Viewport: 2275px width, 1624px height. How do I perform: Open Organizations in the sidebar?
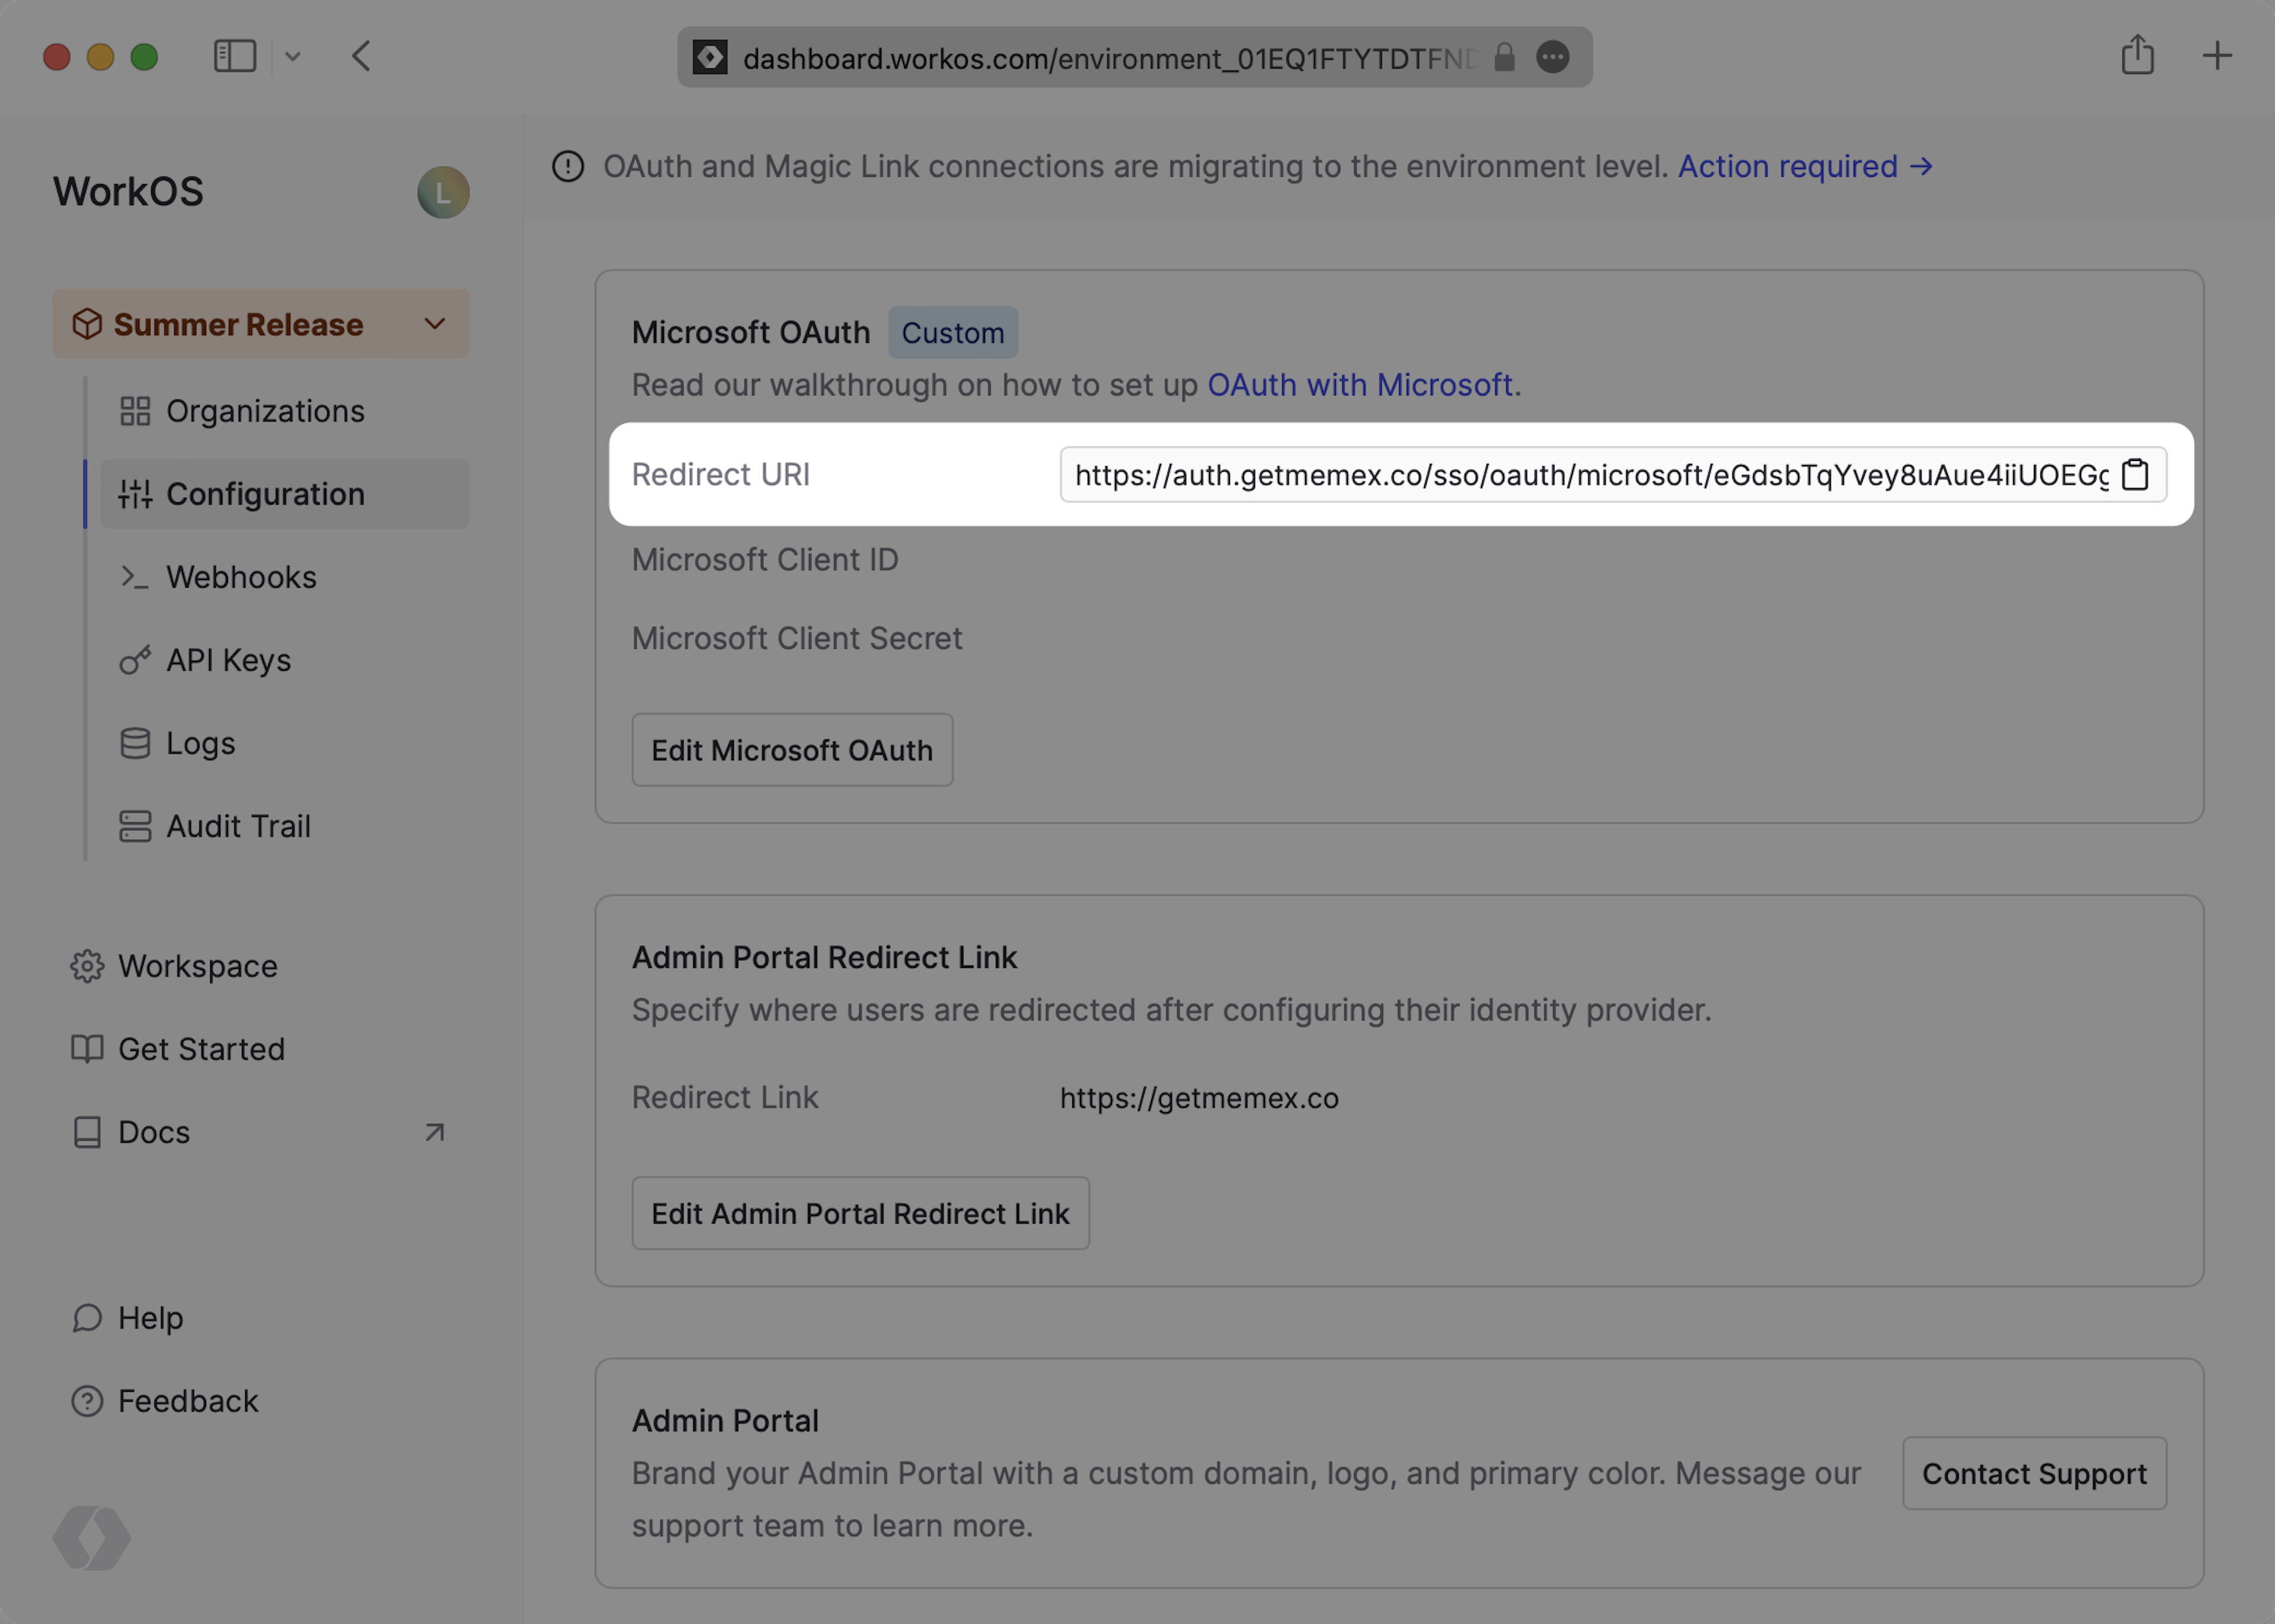tap(264, 411)
